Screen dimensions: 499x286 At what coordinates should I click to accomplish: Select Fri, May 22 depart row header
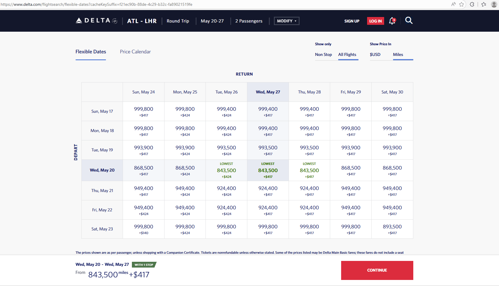102,210
